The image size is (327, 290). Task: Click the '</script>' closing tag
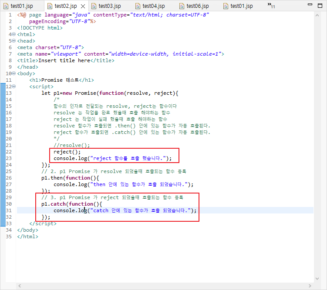43,223
